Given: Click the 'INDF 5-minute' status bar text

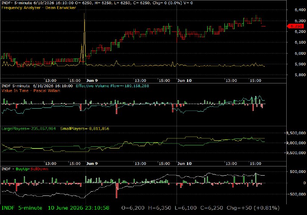Looking at the screenshot, I should point(22,208).
